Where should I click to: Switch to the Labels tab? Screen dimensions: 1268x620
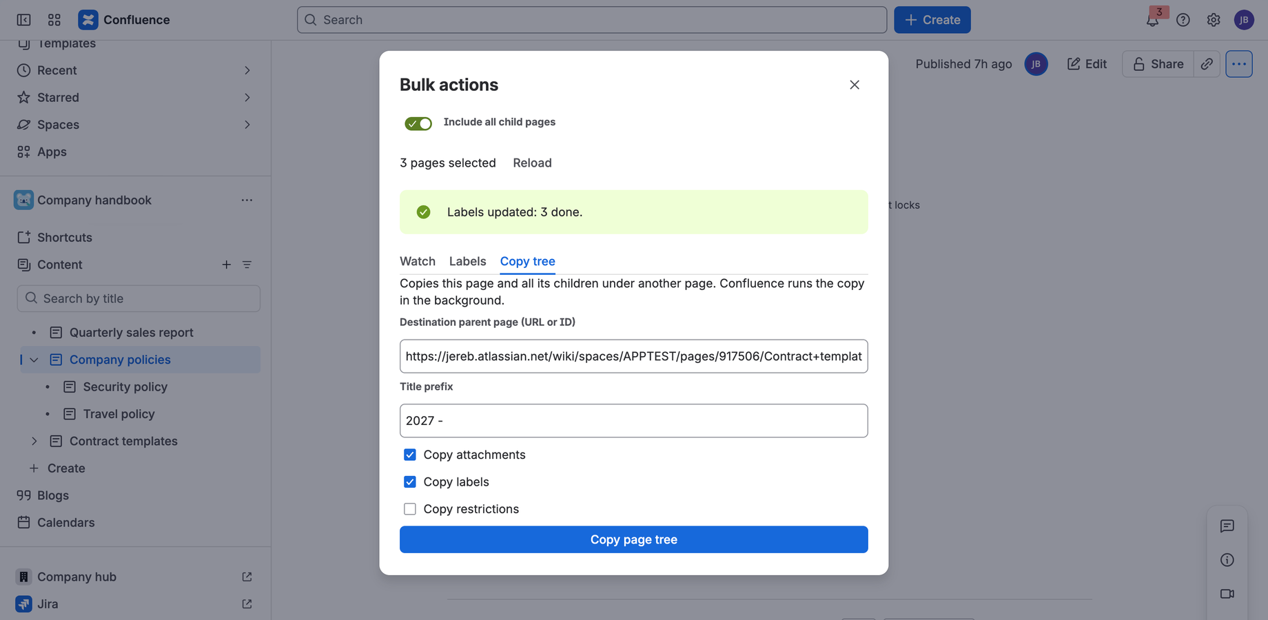point(467,261)
